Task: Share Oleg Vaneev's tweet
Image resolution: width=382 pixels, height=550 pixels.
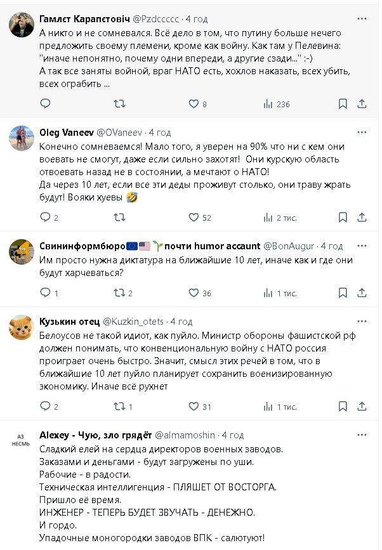Action: [362, 218]
